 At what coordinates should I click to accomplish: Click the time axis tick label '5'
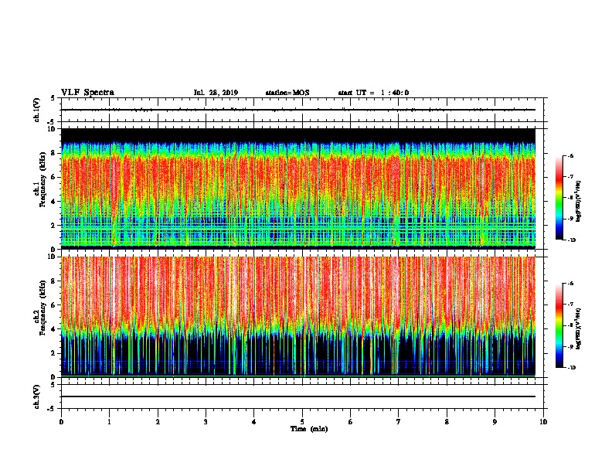302,422
